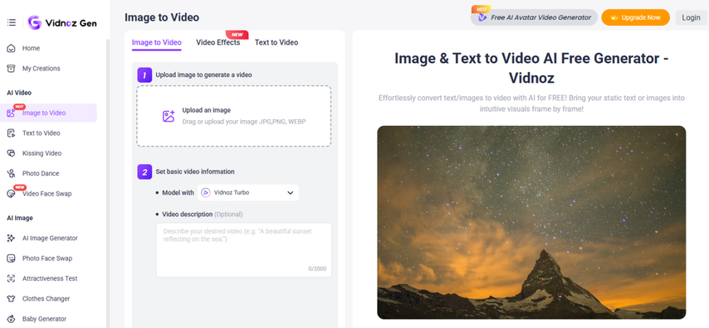This screenshot has width=709, height=328.
Task: Click 'Drag or upload your image JPG,PNG, WEBP' hint
Action: pos(245,122)
